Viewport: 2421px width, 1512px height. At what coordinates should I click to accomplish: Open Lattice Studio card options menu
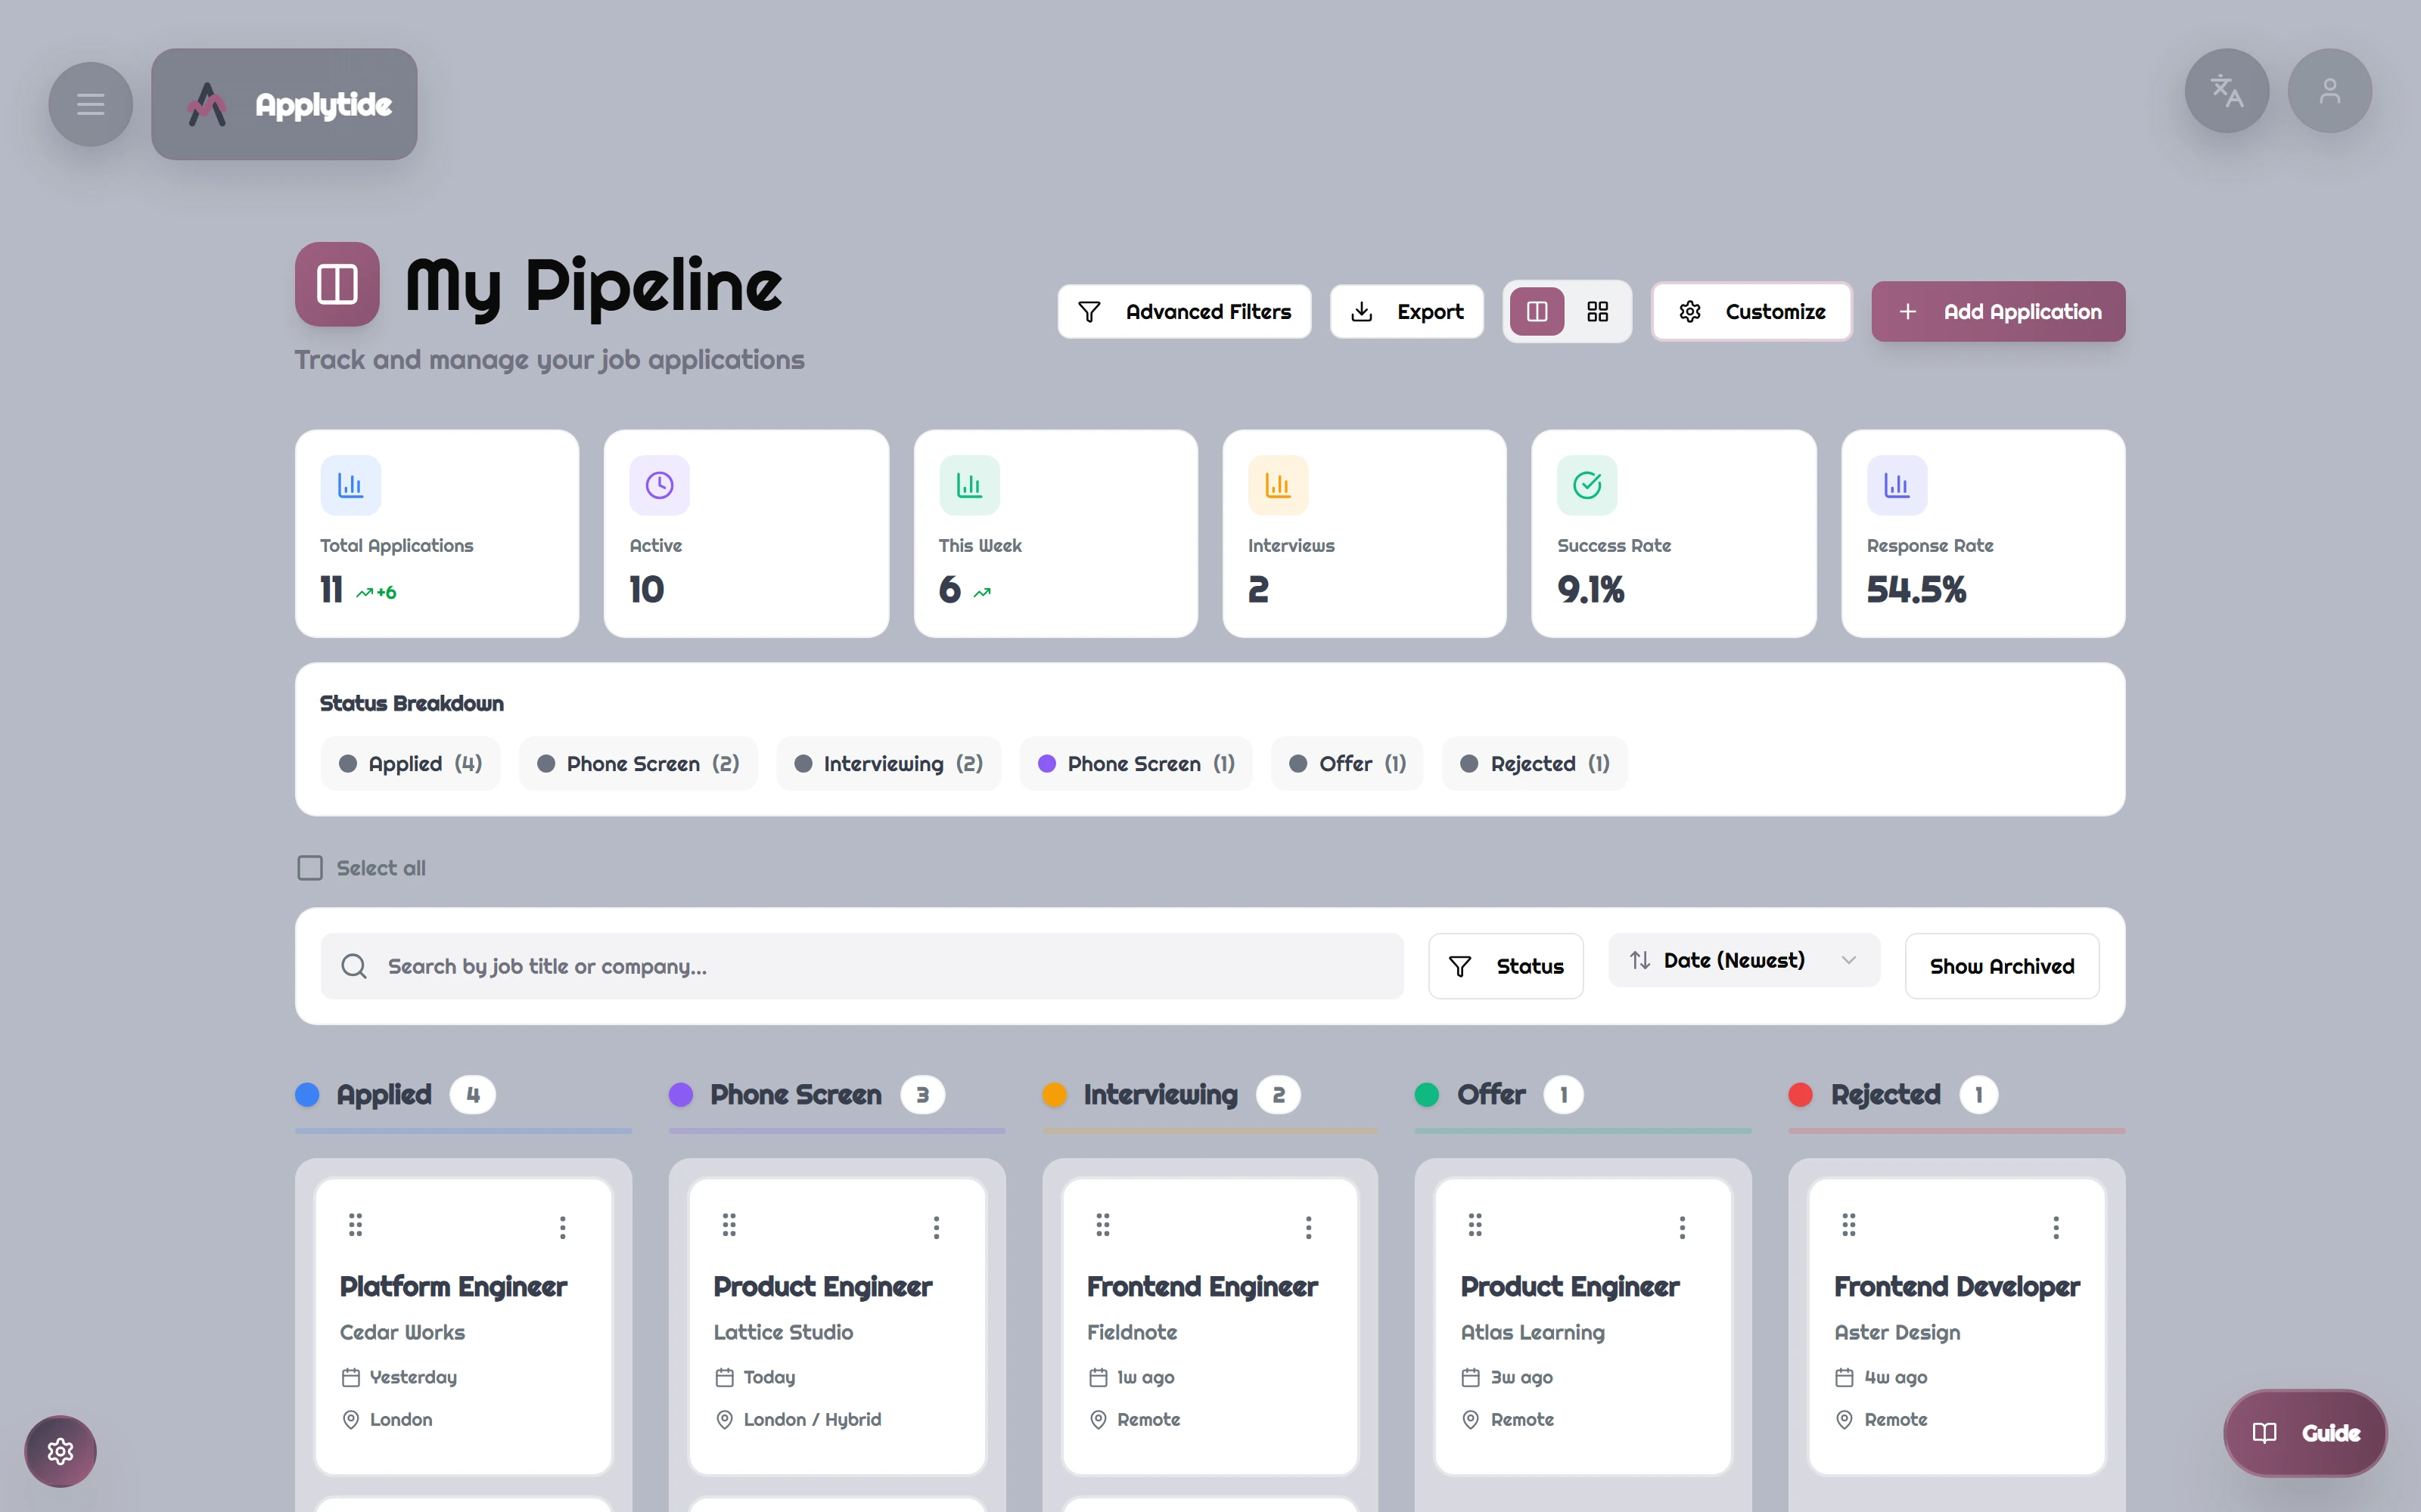point(937,1227)
